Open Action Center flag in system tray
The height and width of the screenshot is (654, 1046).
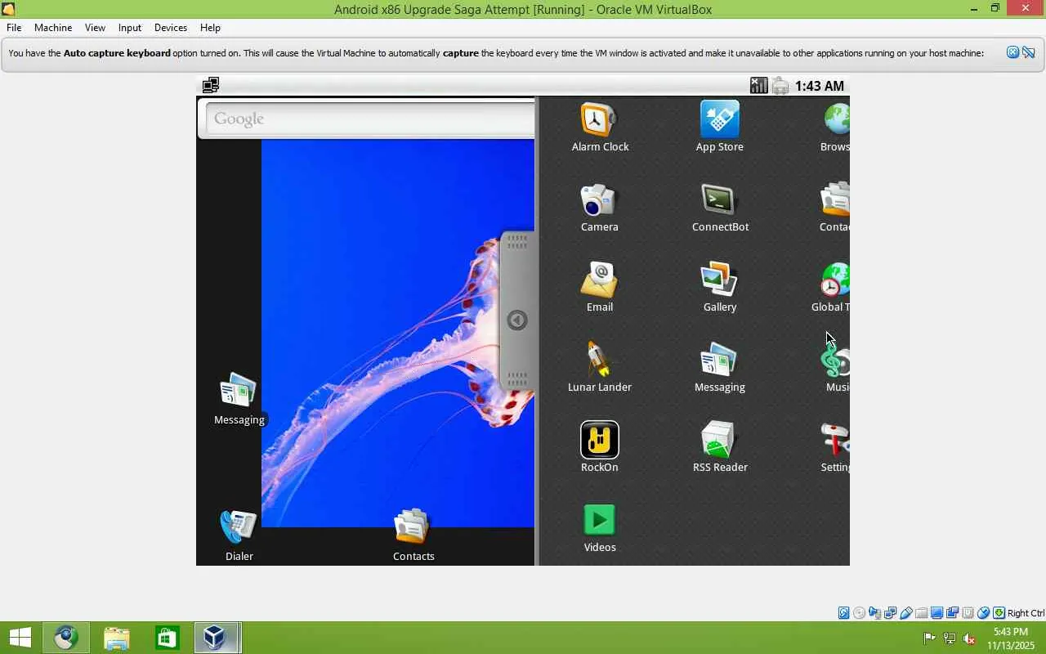click(x=929, y=638)
